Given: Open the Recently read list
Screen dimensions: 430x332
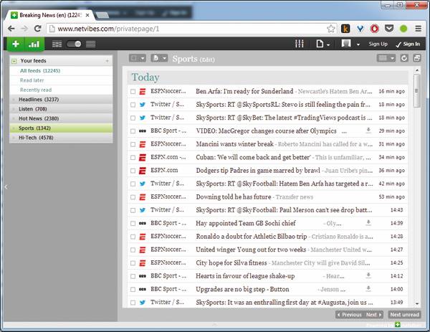Looking at the screenshot, I should (36, 90).
